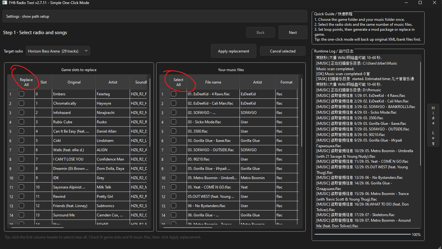Viewport: 442px width, 249px height.
Task: Click the IDK track cell
Action: (x=74, y=178)
